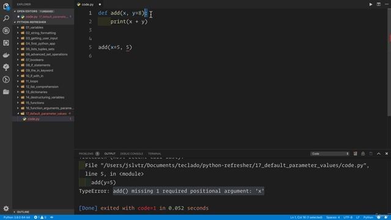Screen dimensions: 391x220
Task: Open the notifications bell in status bar
Action: tap(386, 218)
